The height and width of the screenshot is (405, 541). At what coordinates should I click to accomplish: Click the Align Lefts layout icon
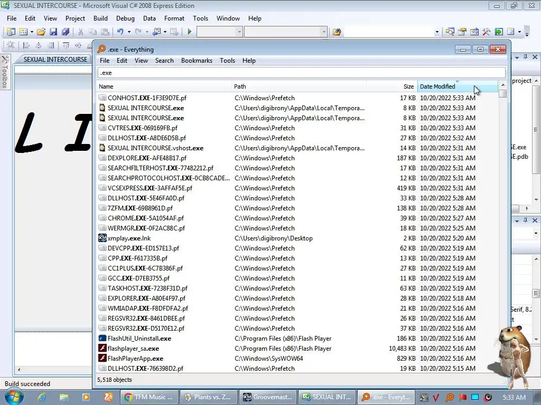tap(26, 45)
